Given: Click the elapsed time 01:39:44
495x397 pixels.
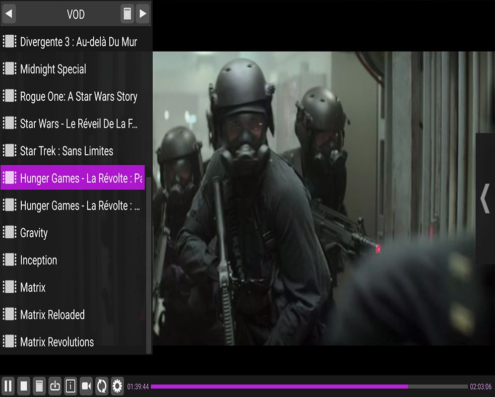Looking at the screenshot, I should coord(138,387).
